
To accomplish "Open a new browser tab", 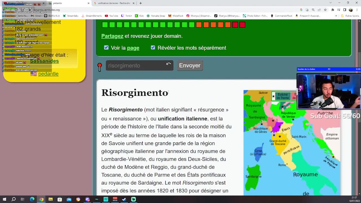I will (x=141, y=3).
